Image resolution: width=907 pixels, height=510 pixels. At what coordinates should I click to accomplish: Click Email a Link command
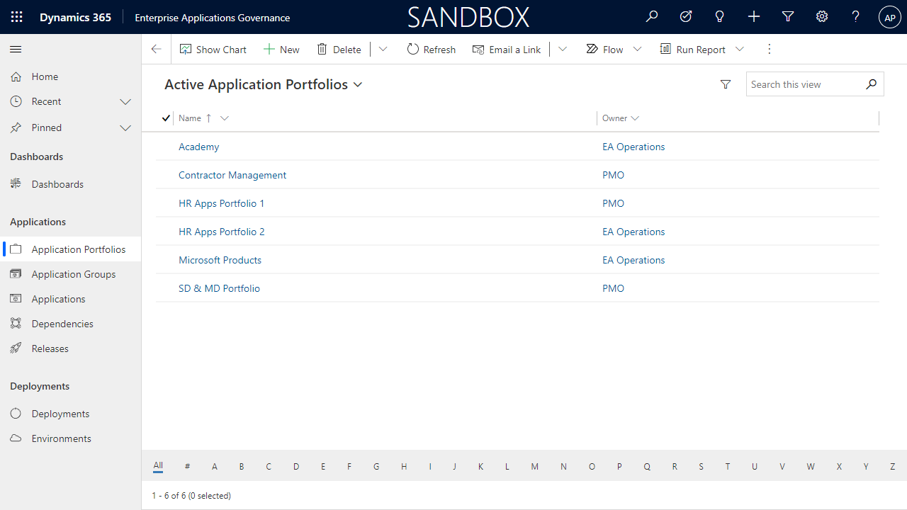pos(507,49)
